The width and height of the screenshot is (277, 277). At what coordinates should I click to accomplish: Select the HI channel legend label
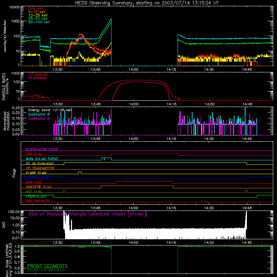point(37,78)
